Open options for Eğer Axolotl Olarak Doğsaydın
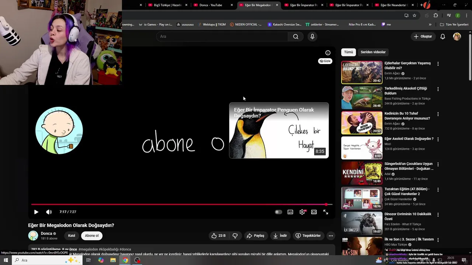The image size is (472, 265). tap(438, 139)
